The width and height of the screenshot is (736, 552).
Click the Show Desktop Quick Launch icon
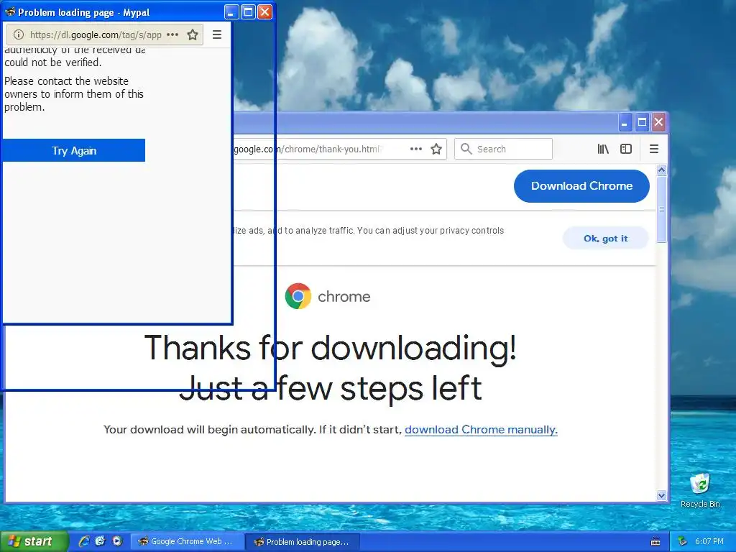(x=101, y=541)
